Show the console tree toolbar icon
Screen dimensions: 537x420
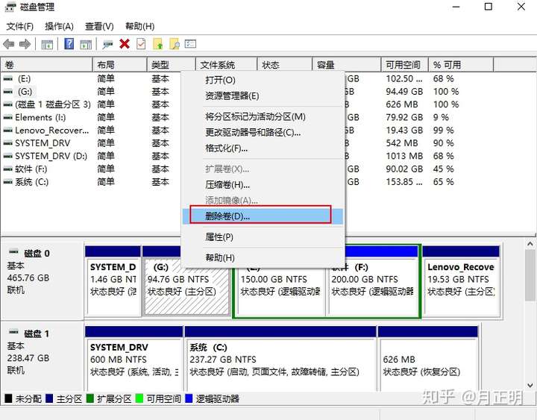coord(47,44)
